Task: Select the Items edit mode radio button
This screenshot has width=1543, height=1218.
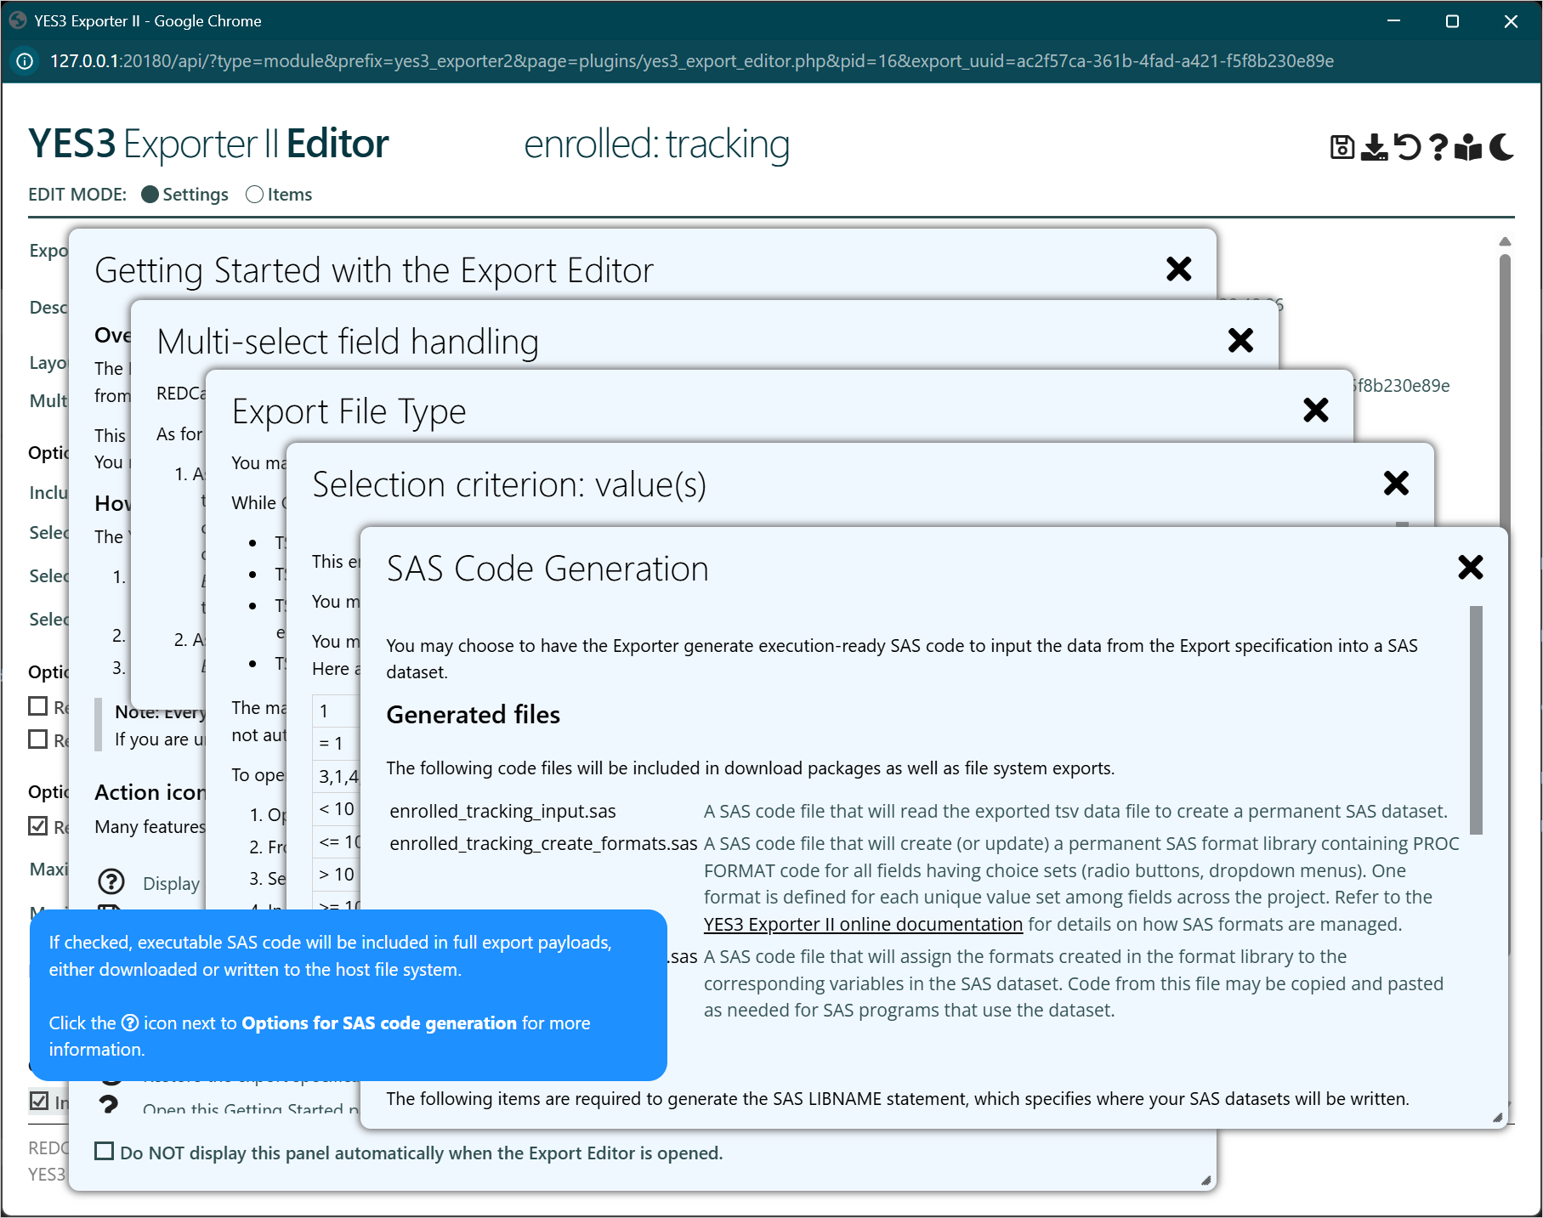Action: point(254,195)
